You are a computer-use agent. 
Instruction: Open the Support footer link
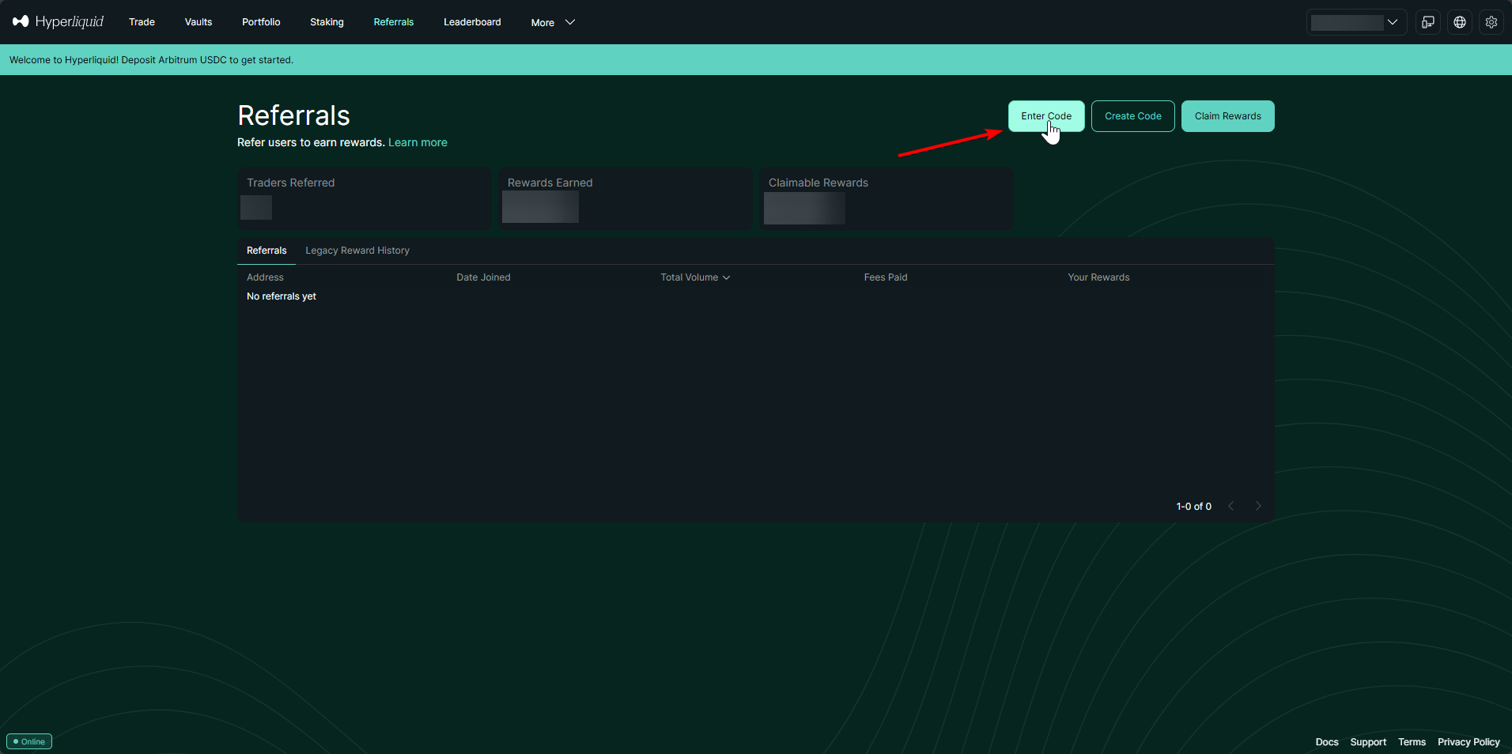click(1368, 742)
